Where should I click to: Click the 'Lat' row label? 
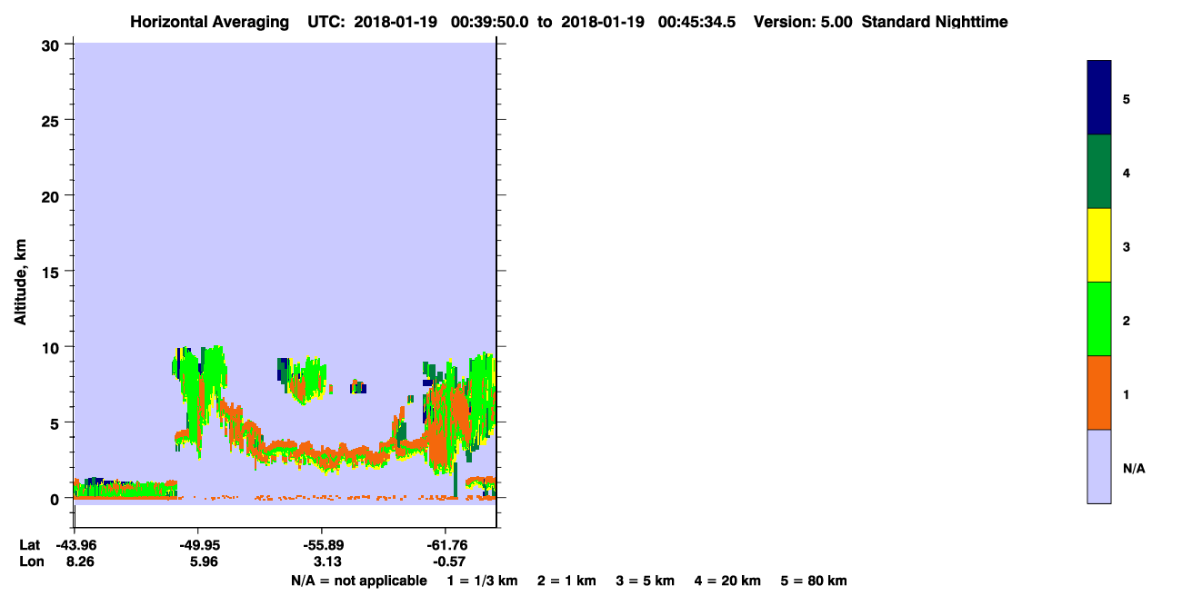click(29, 545)
